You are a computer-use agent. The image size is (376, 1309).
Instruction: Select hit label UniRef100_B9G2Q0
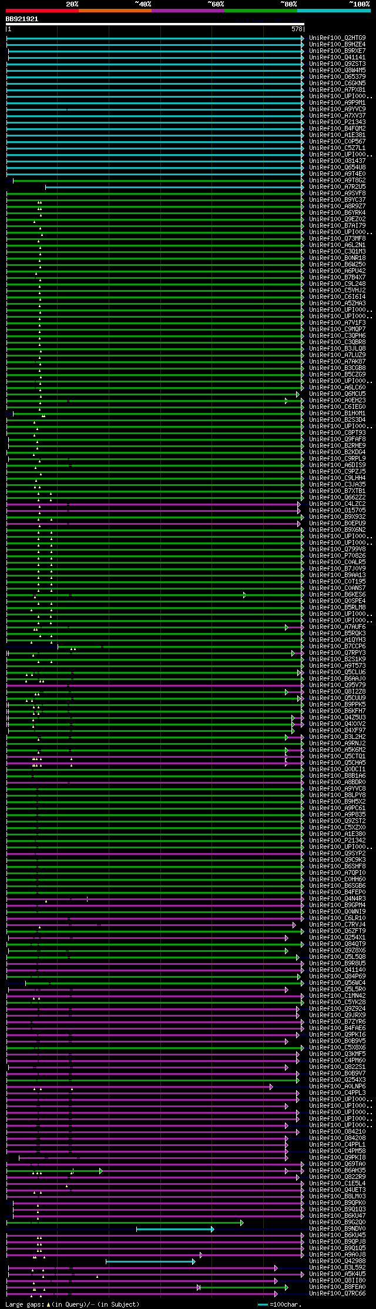(x=337, y=1223)
